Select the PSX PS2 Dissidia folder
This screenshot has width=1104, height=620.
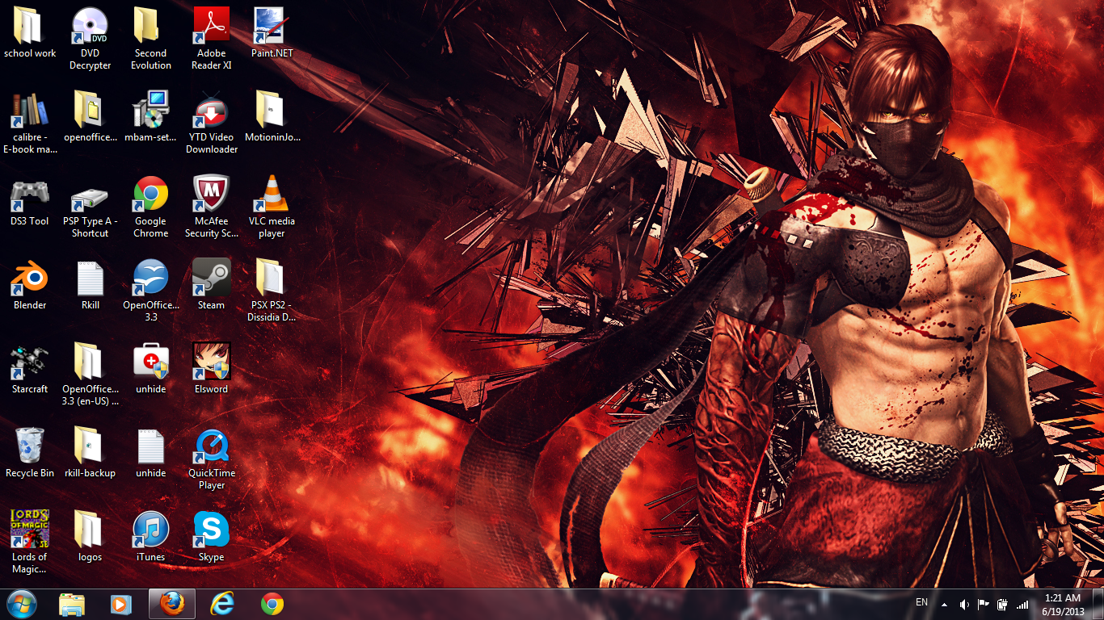(272, 278)
